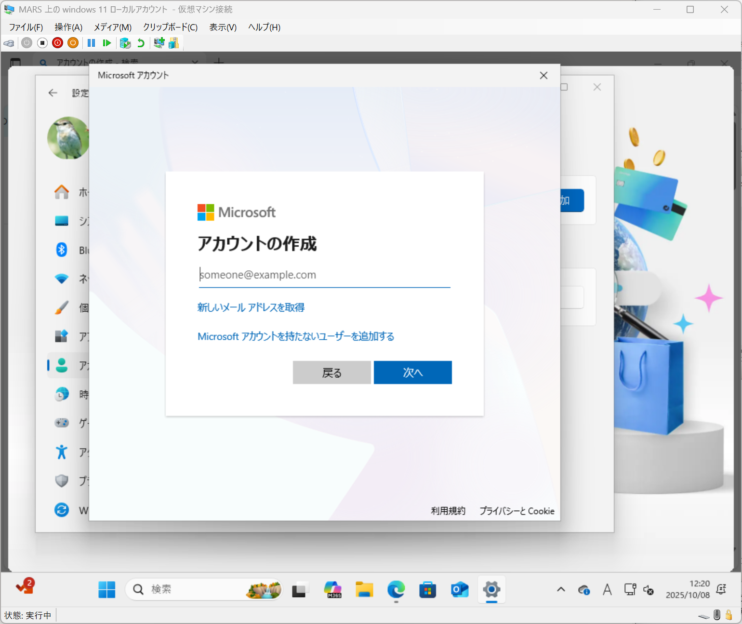
Task: Toggle the enhanced session mode icon
Action: pyautogui.click(x=159, y=43)
